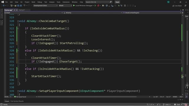Screen dimensions: 189x106
Task: Collapse the if block on line 322
Action: pyautogui.click(x=18, y=29)
